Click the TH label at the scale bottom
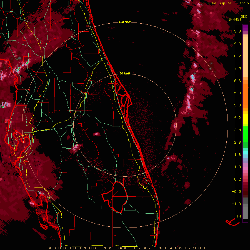250x250 pixels. (239, 216)
